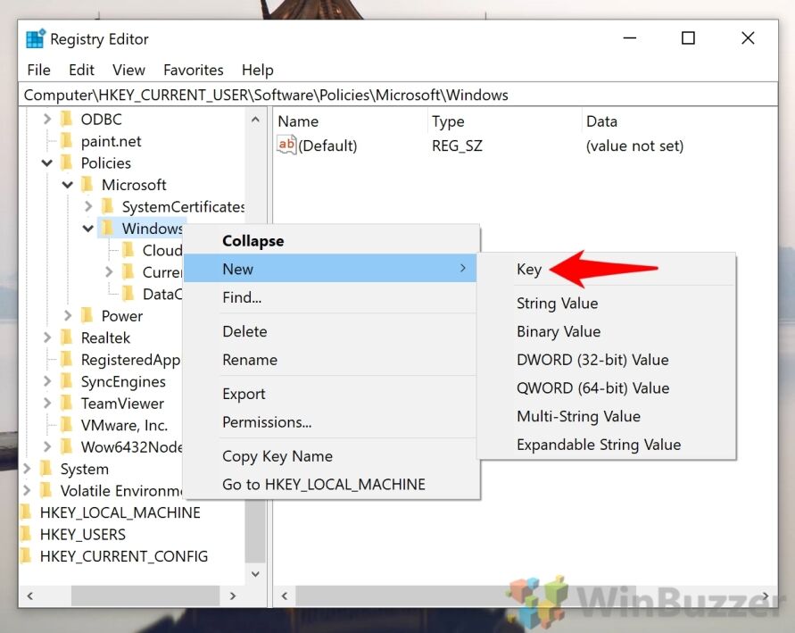The height and width of the screenshot is (633, 795).
Task: Click the Registry Editor app icon in title bar
Action: (x=36, y=38)
